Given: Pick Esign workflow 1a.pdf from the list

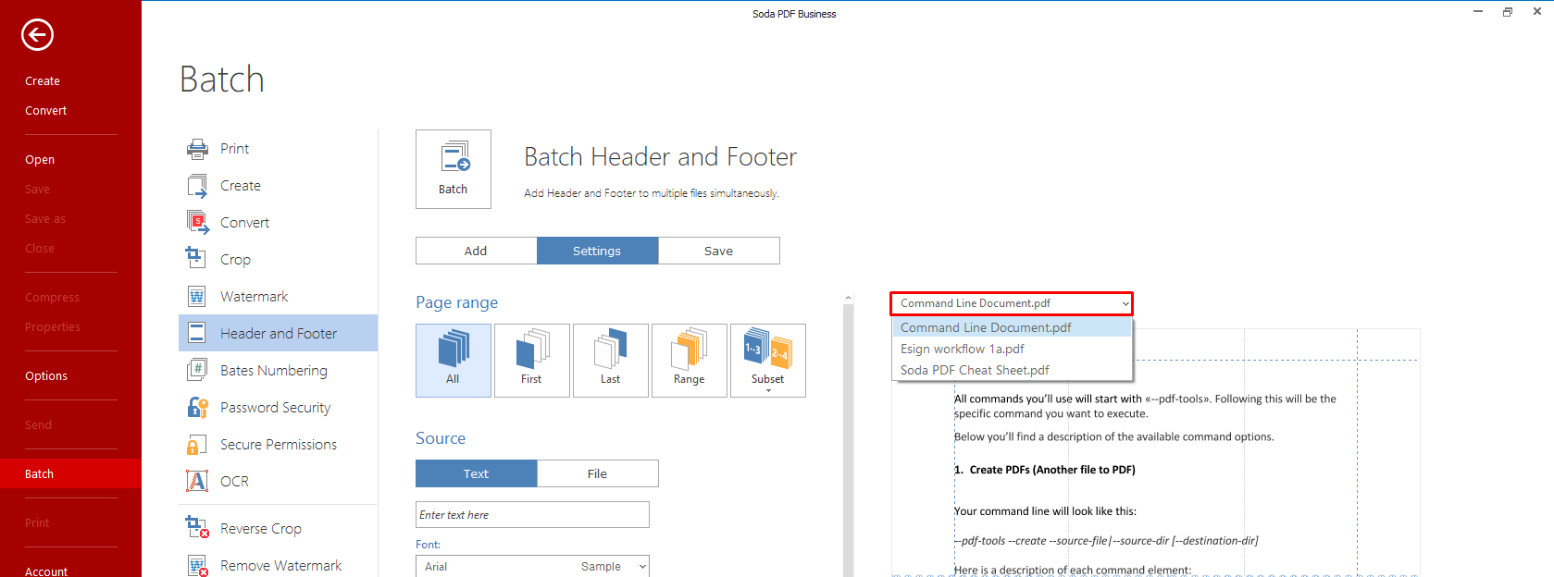Looking at the screenshot, I should 1012,349.
